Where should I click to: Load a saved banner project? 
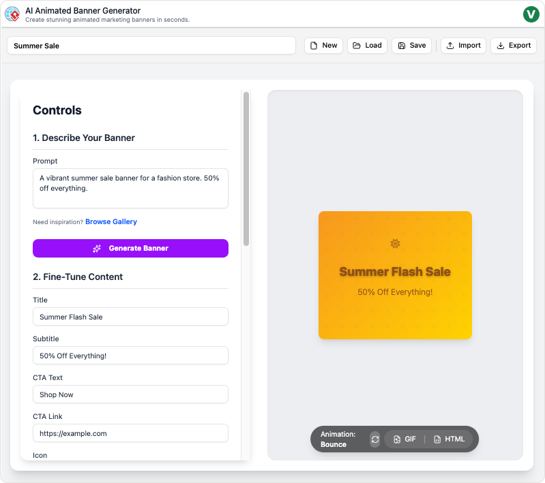pos(367,46)
